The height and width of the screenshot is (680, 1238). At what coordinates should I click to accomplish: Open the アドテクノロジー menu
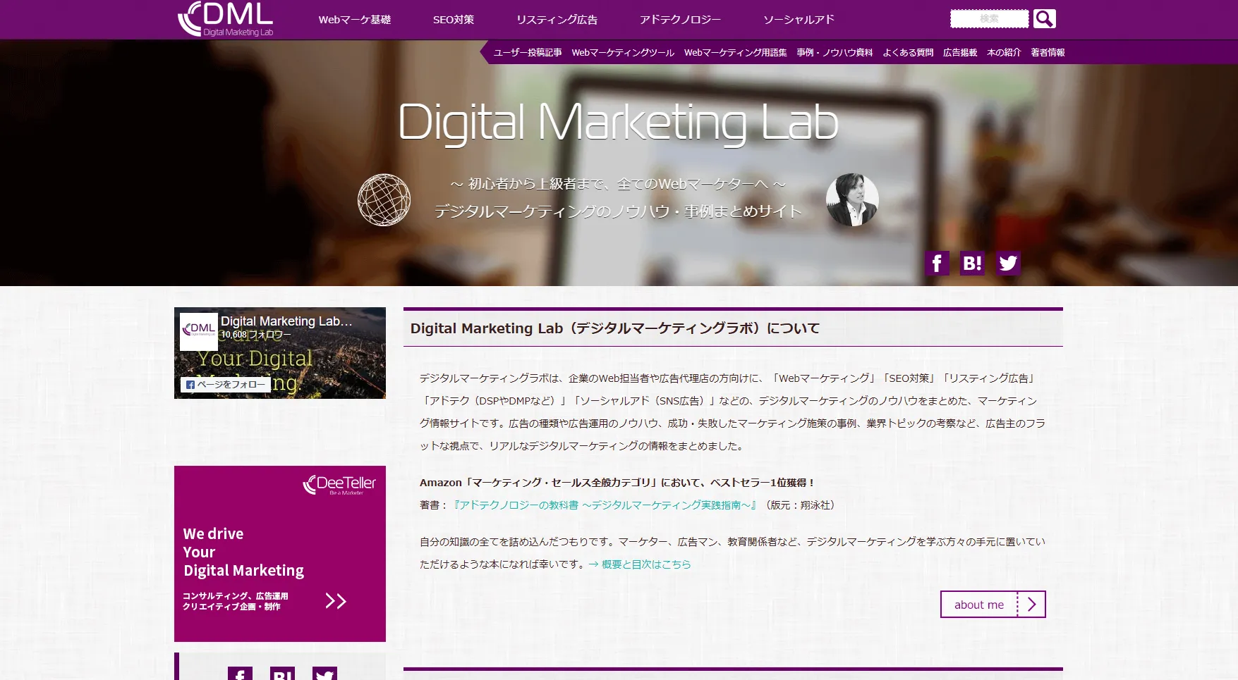click(x=681, y=20)
